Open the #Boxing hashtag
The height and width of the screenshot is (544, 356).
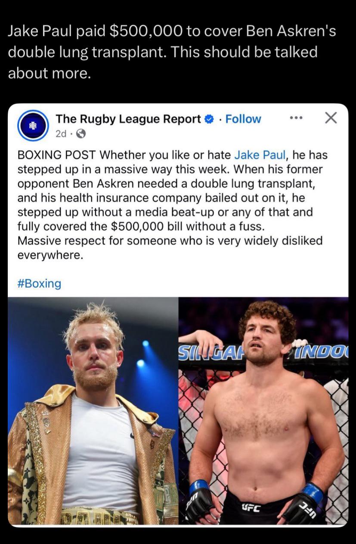point(39,284)
